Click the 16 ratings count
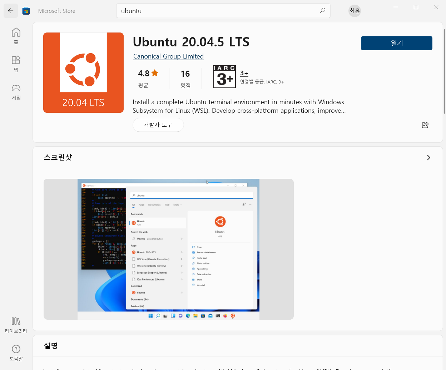 tap(185, 74)
